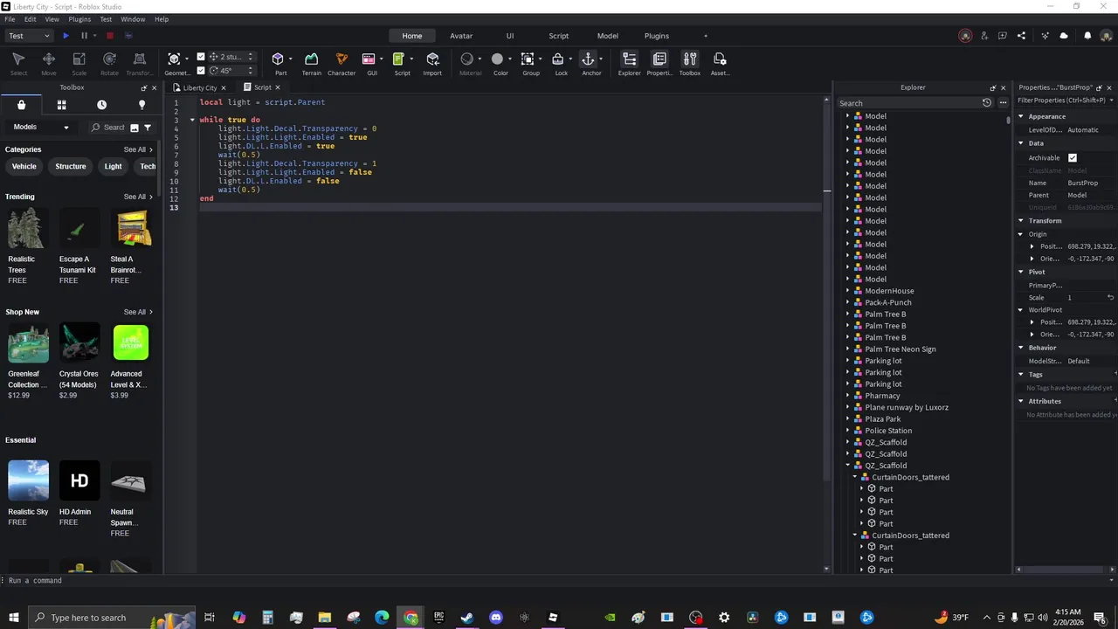Open the Plugins menu
This screenshot has width=1118, height=629.
pos(79,19)
